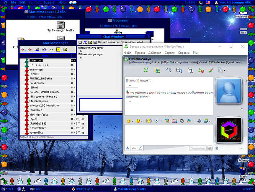Click the first square icon in Chat Window toolbar

click(80, 42)
